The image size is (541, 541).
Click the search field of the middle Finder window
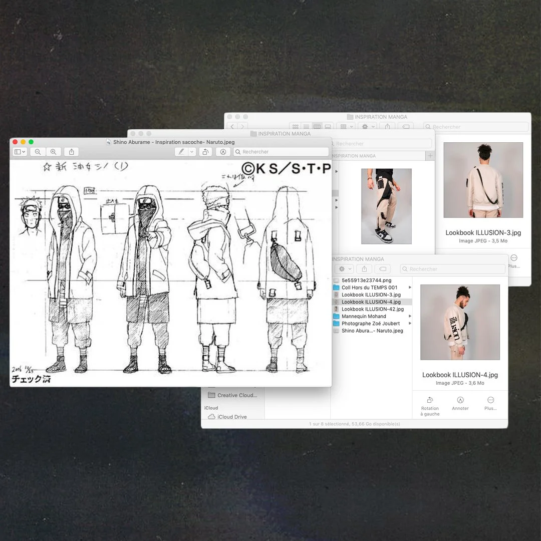(381, 144)
